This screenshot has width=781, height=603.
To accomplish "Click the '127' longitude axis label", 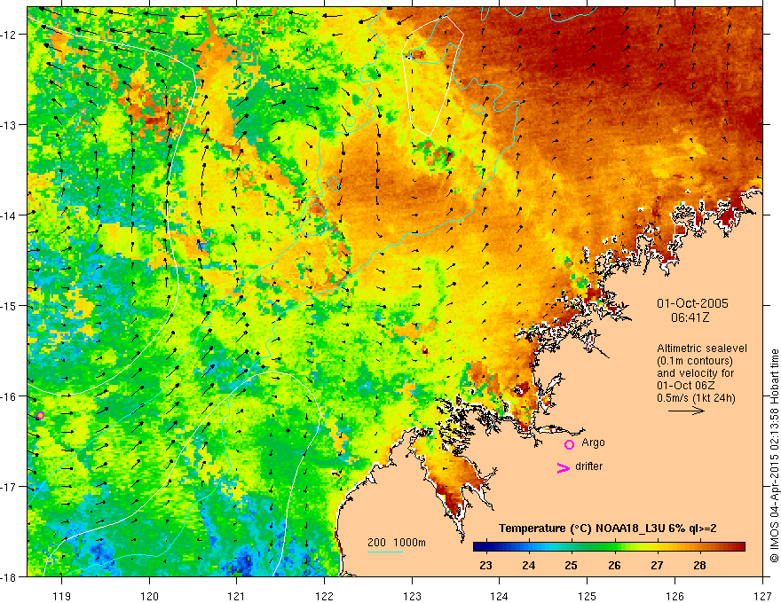I will (x=762, y=596).
